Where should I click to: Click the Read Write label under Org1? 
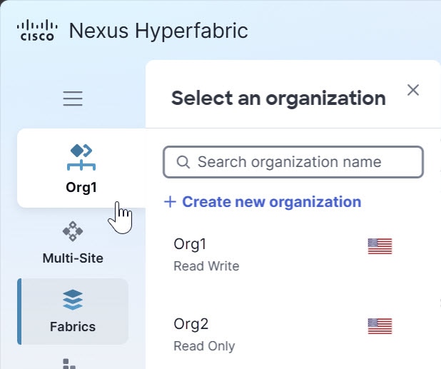206,266
